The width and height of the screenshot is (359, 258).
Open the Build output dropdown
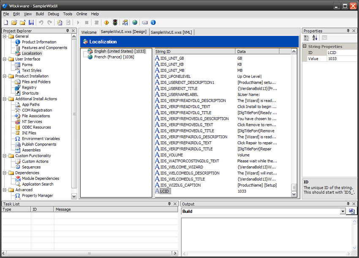pyautogui.click(x=343, y=211)
